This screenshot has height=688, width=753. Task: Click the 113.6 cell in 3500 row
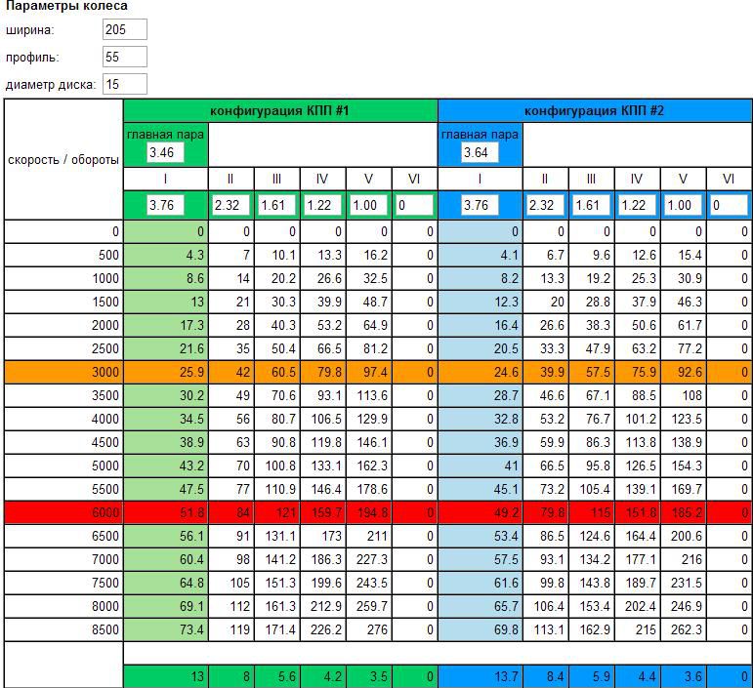[369, 395]
